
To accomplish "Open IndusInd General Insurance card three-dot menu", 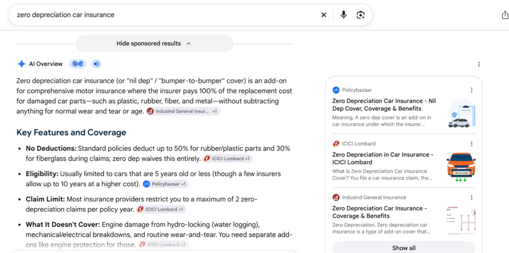I will (x=471, y=197).
